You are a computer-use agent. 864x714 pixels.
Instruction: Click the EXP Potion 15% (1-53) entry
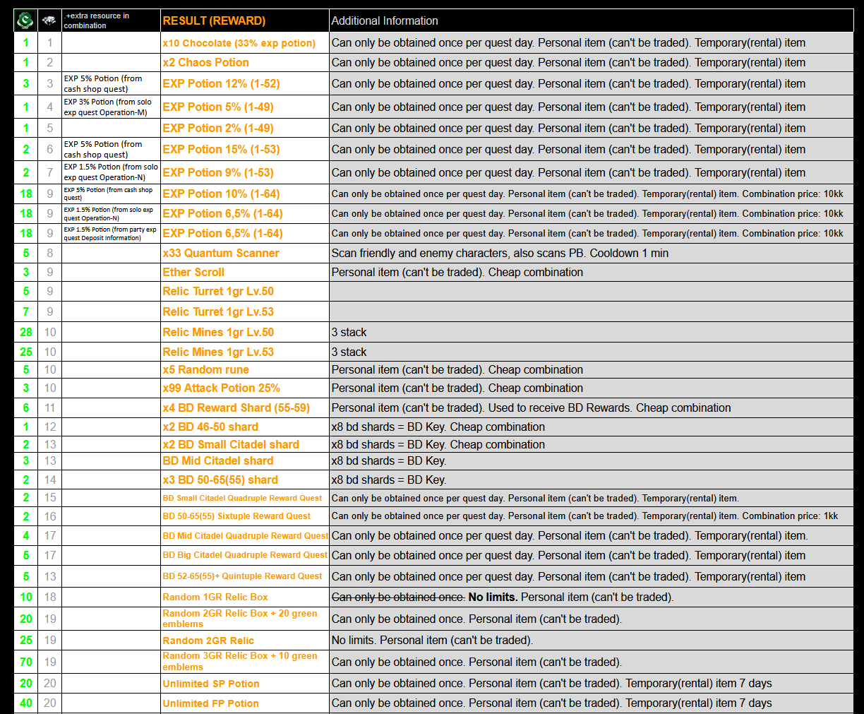[221, 150]
